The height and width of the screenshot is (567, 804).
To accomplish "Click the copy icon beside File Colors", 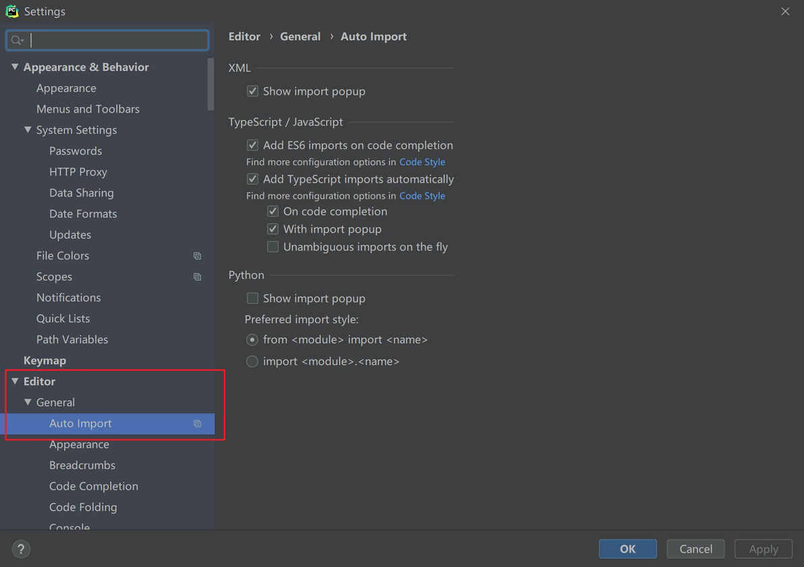I will pyautogui.click(x=198, y=256).
